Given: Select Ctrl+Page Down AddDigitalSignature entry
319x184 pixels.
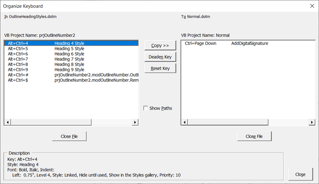Looking at the screenshot, I should pos(226,43).
